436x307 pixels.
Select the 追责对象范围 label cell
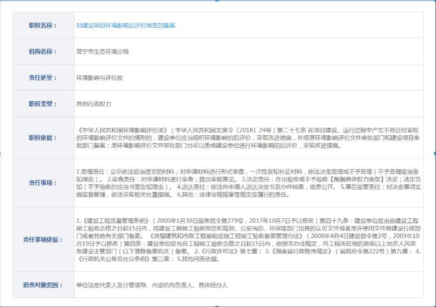click(43, 285)
